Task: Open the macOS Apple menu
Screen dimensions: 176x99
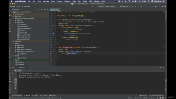Action: (12, 1)
